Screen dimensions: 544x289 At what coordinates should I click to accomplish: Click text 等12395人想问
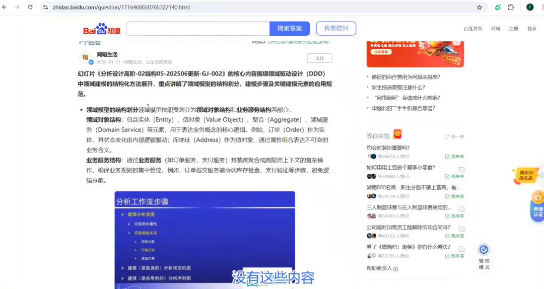point(393,256)
